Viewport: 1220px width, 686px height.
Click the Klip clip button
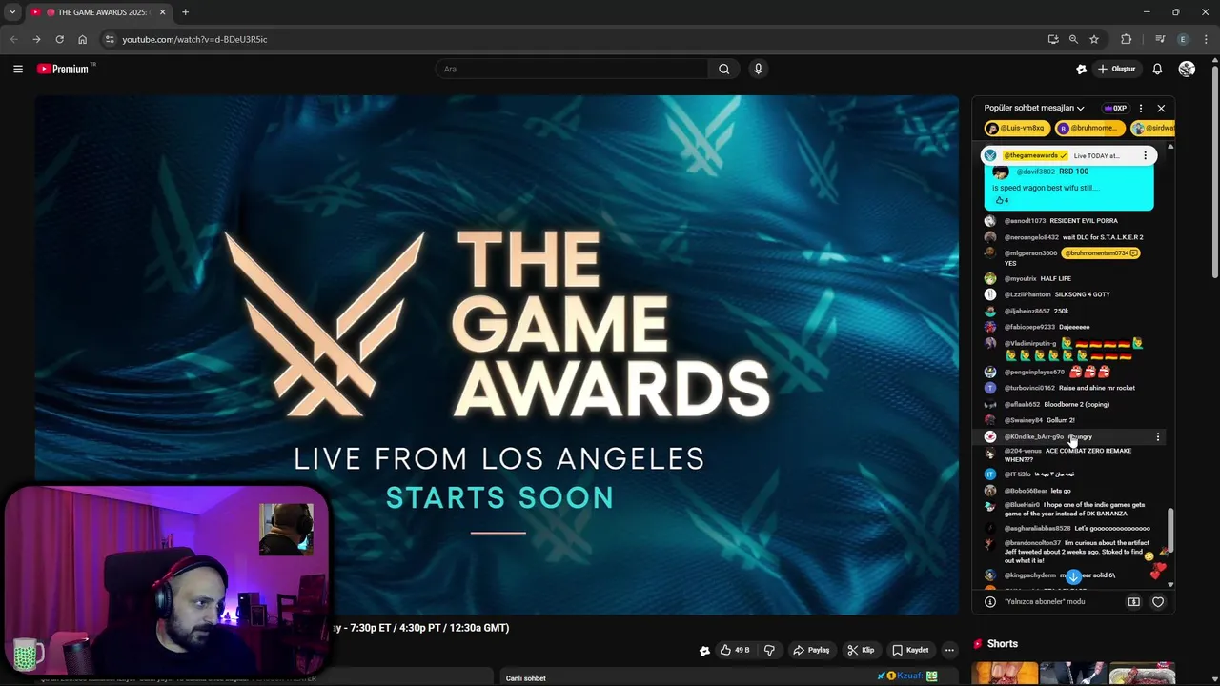861,650
